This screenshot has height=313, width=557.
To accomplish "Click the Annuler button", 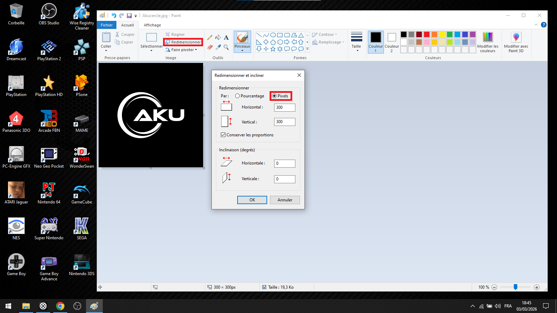I will [x=285, y=200].
